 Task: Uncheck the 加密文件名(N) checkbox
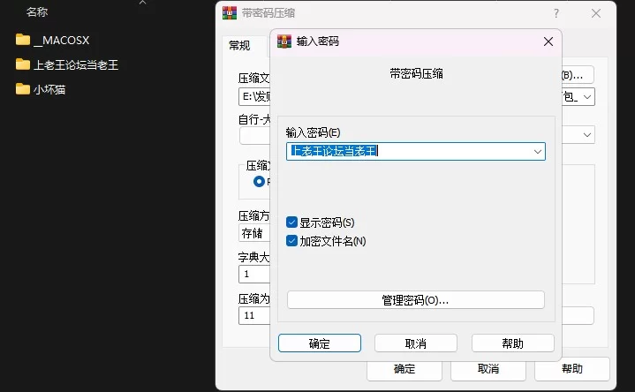click(x=291, y=241)
